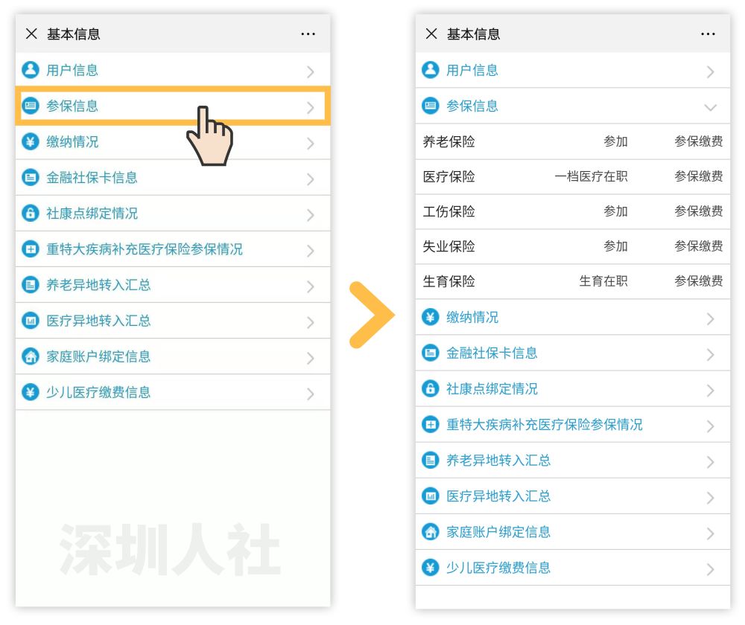
Task: Click the 参保信息 card icon
Action: coord(30,106)
